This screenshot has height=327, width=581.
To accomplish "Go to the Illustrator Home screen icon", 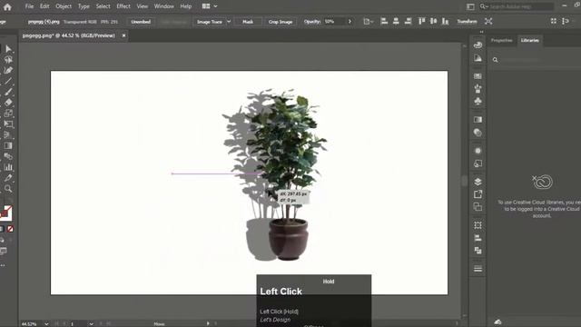I will coord(7,6).
